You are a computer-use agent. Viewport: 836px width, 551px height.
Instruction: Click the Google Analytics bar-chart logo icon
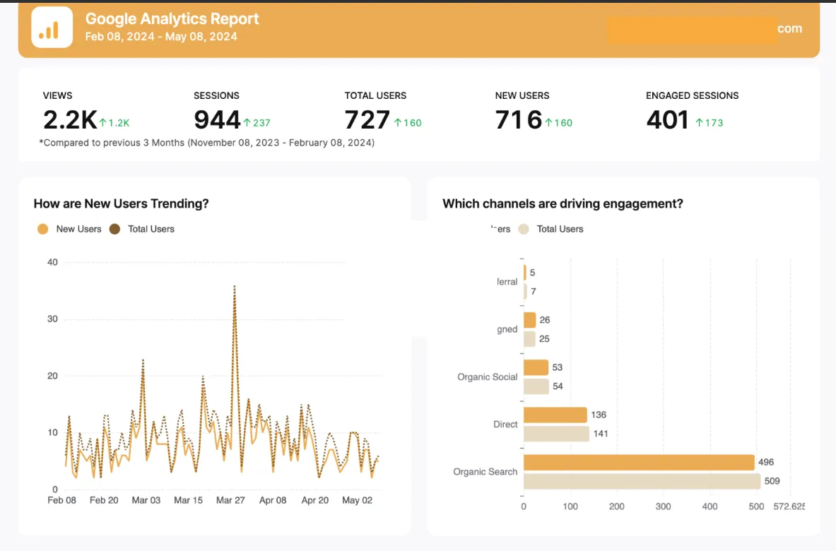(x=52, y=28)
